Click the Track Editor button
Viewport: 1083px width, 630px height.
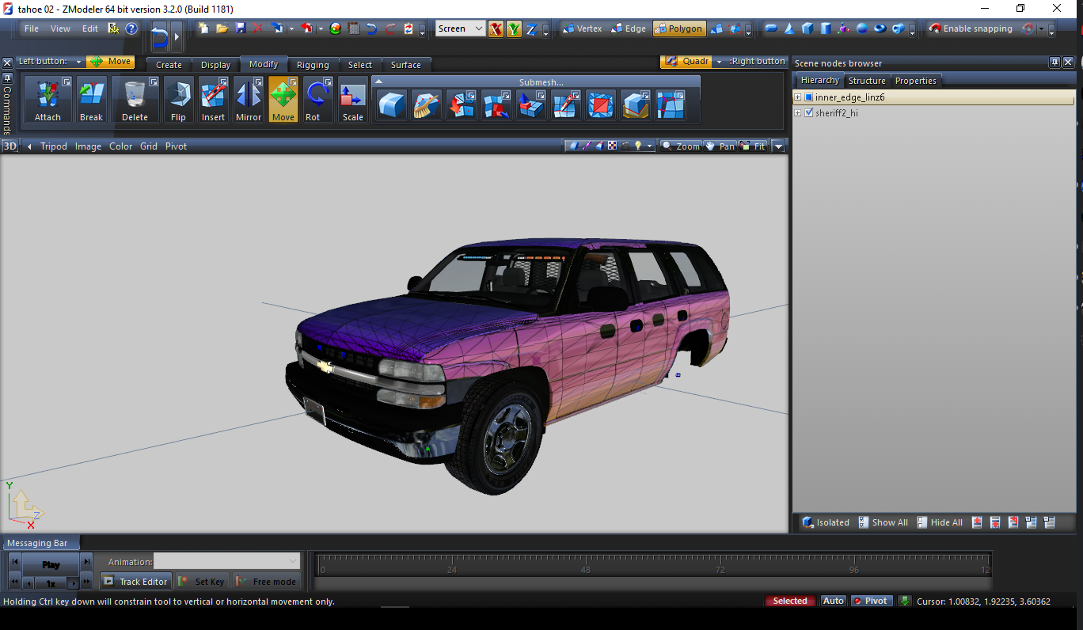135,582
